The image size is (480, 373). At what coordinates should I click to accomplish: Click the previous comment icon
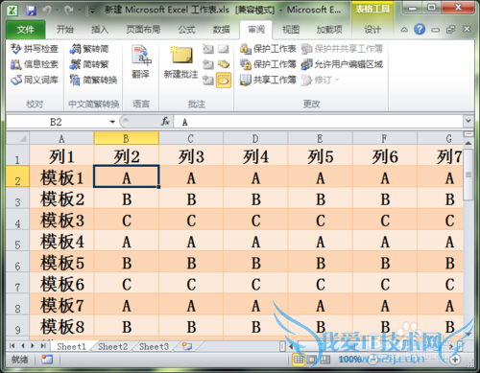208,64
